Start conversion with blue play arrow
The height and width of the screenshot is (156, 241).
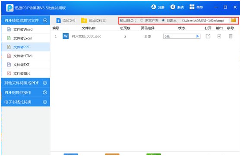click(x=197, y=36)
